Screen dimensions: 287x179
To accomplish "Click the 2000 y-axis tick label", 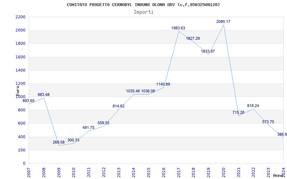I will tap(20, 30).
